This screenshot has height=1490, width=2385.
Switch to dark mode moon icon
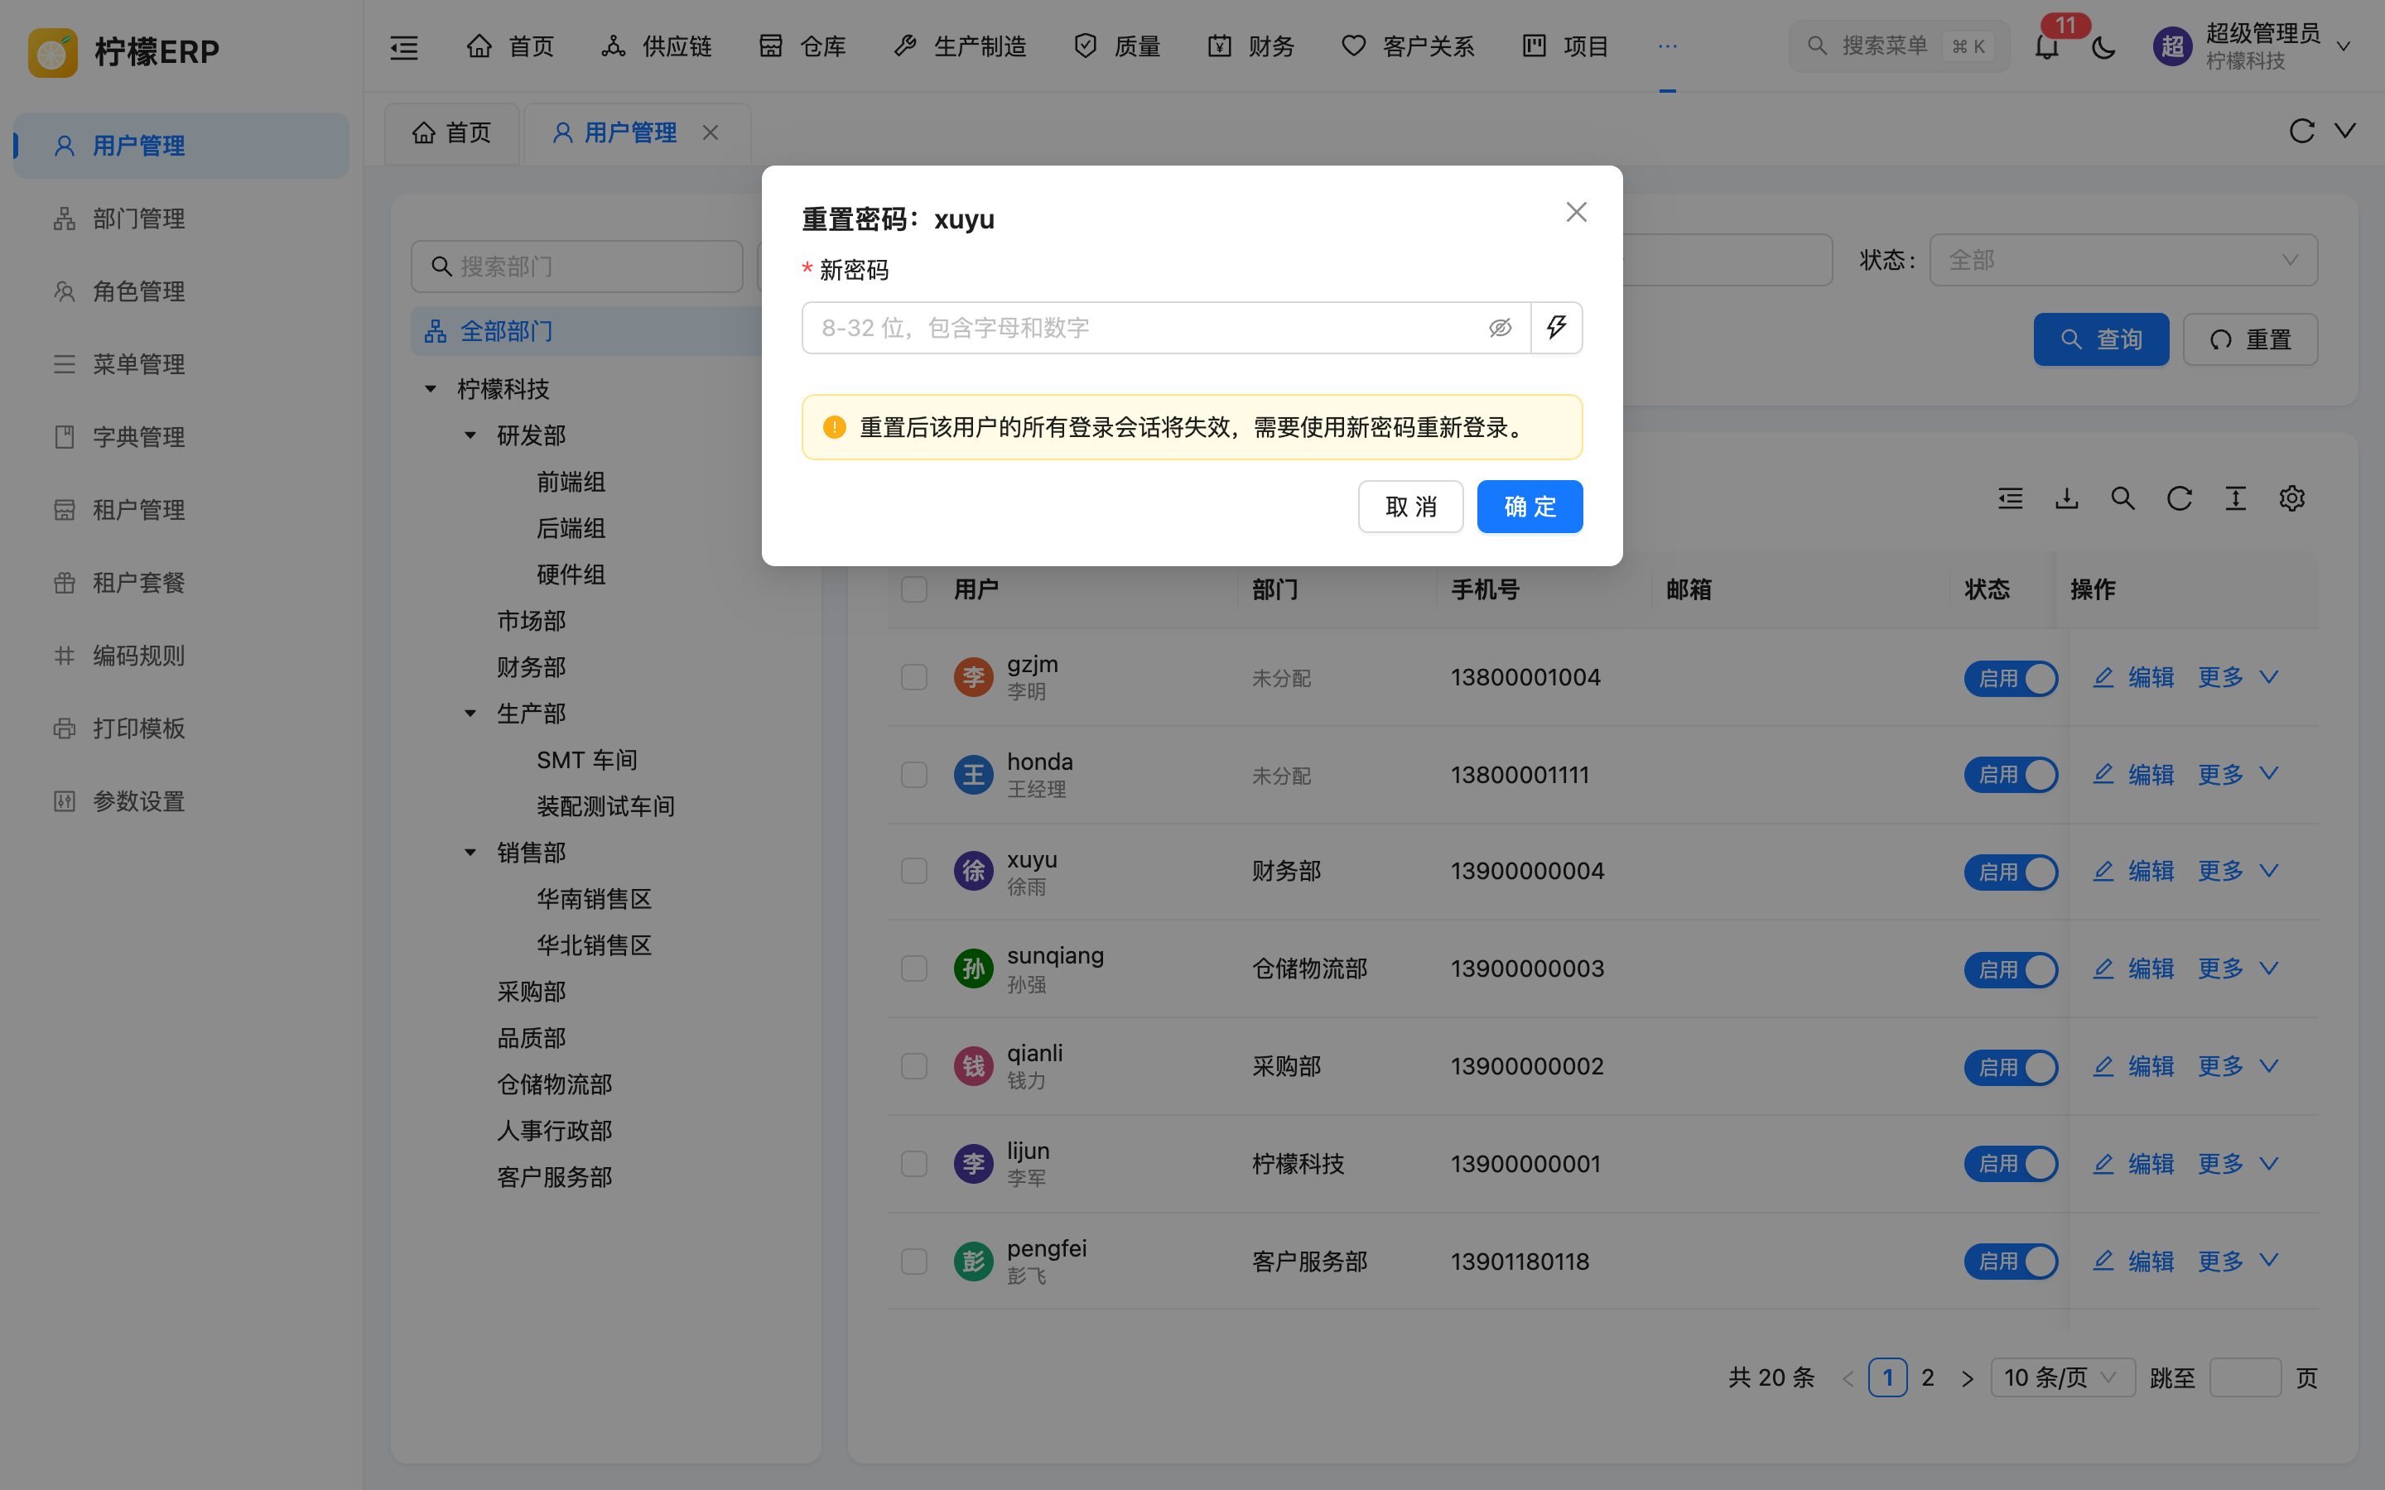2103,46
